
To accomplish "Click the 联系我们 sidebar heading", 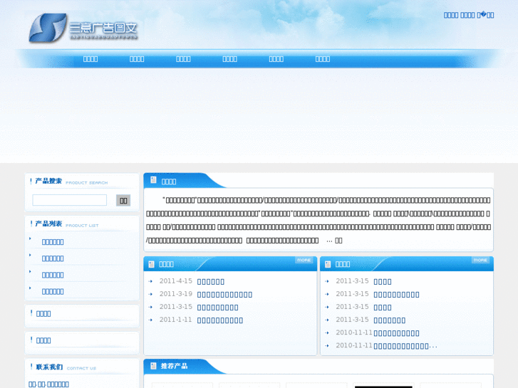I will [x=49, y=367].
